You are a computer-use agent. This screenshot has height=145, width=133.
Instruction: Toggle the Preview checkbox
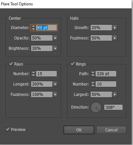click(7, 130)
